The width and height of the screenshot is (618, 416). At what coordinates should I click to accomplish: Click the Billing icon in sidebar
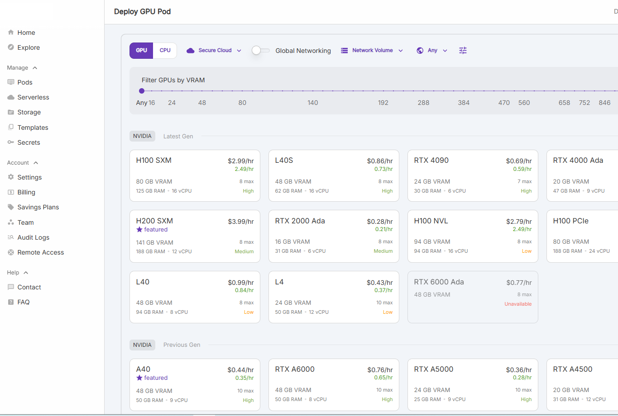coord(11,192)
